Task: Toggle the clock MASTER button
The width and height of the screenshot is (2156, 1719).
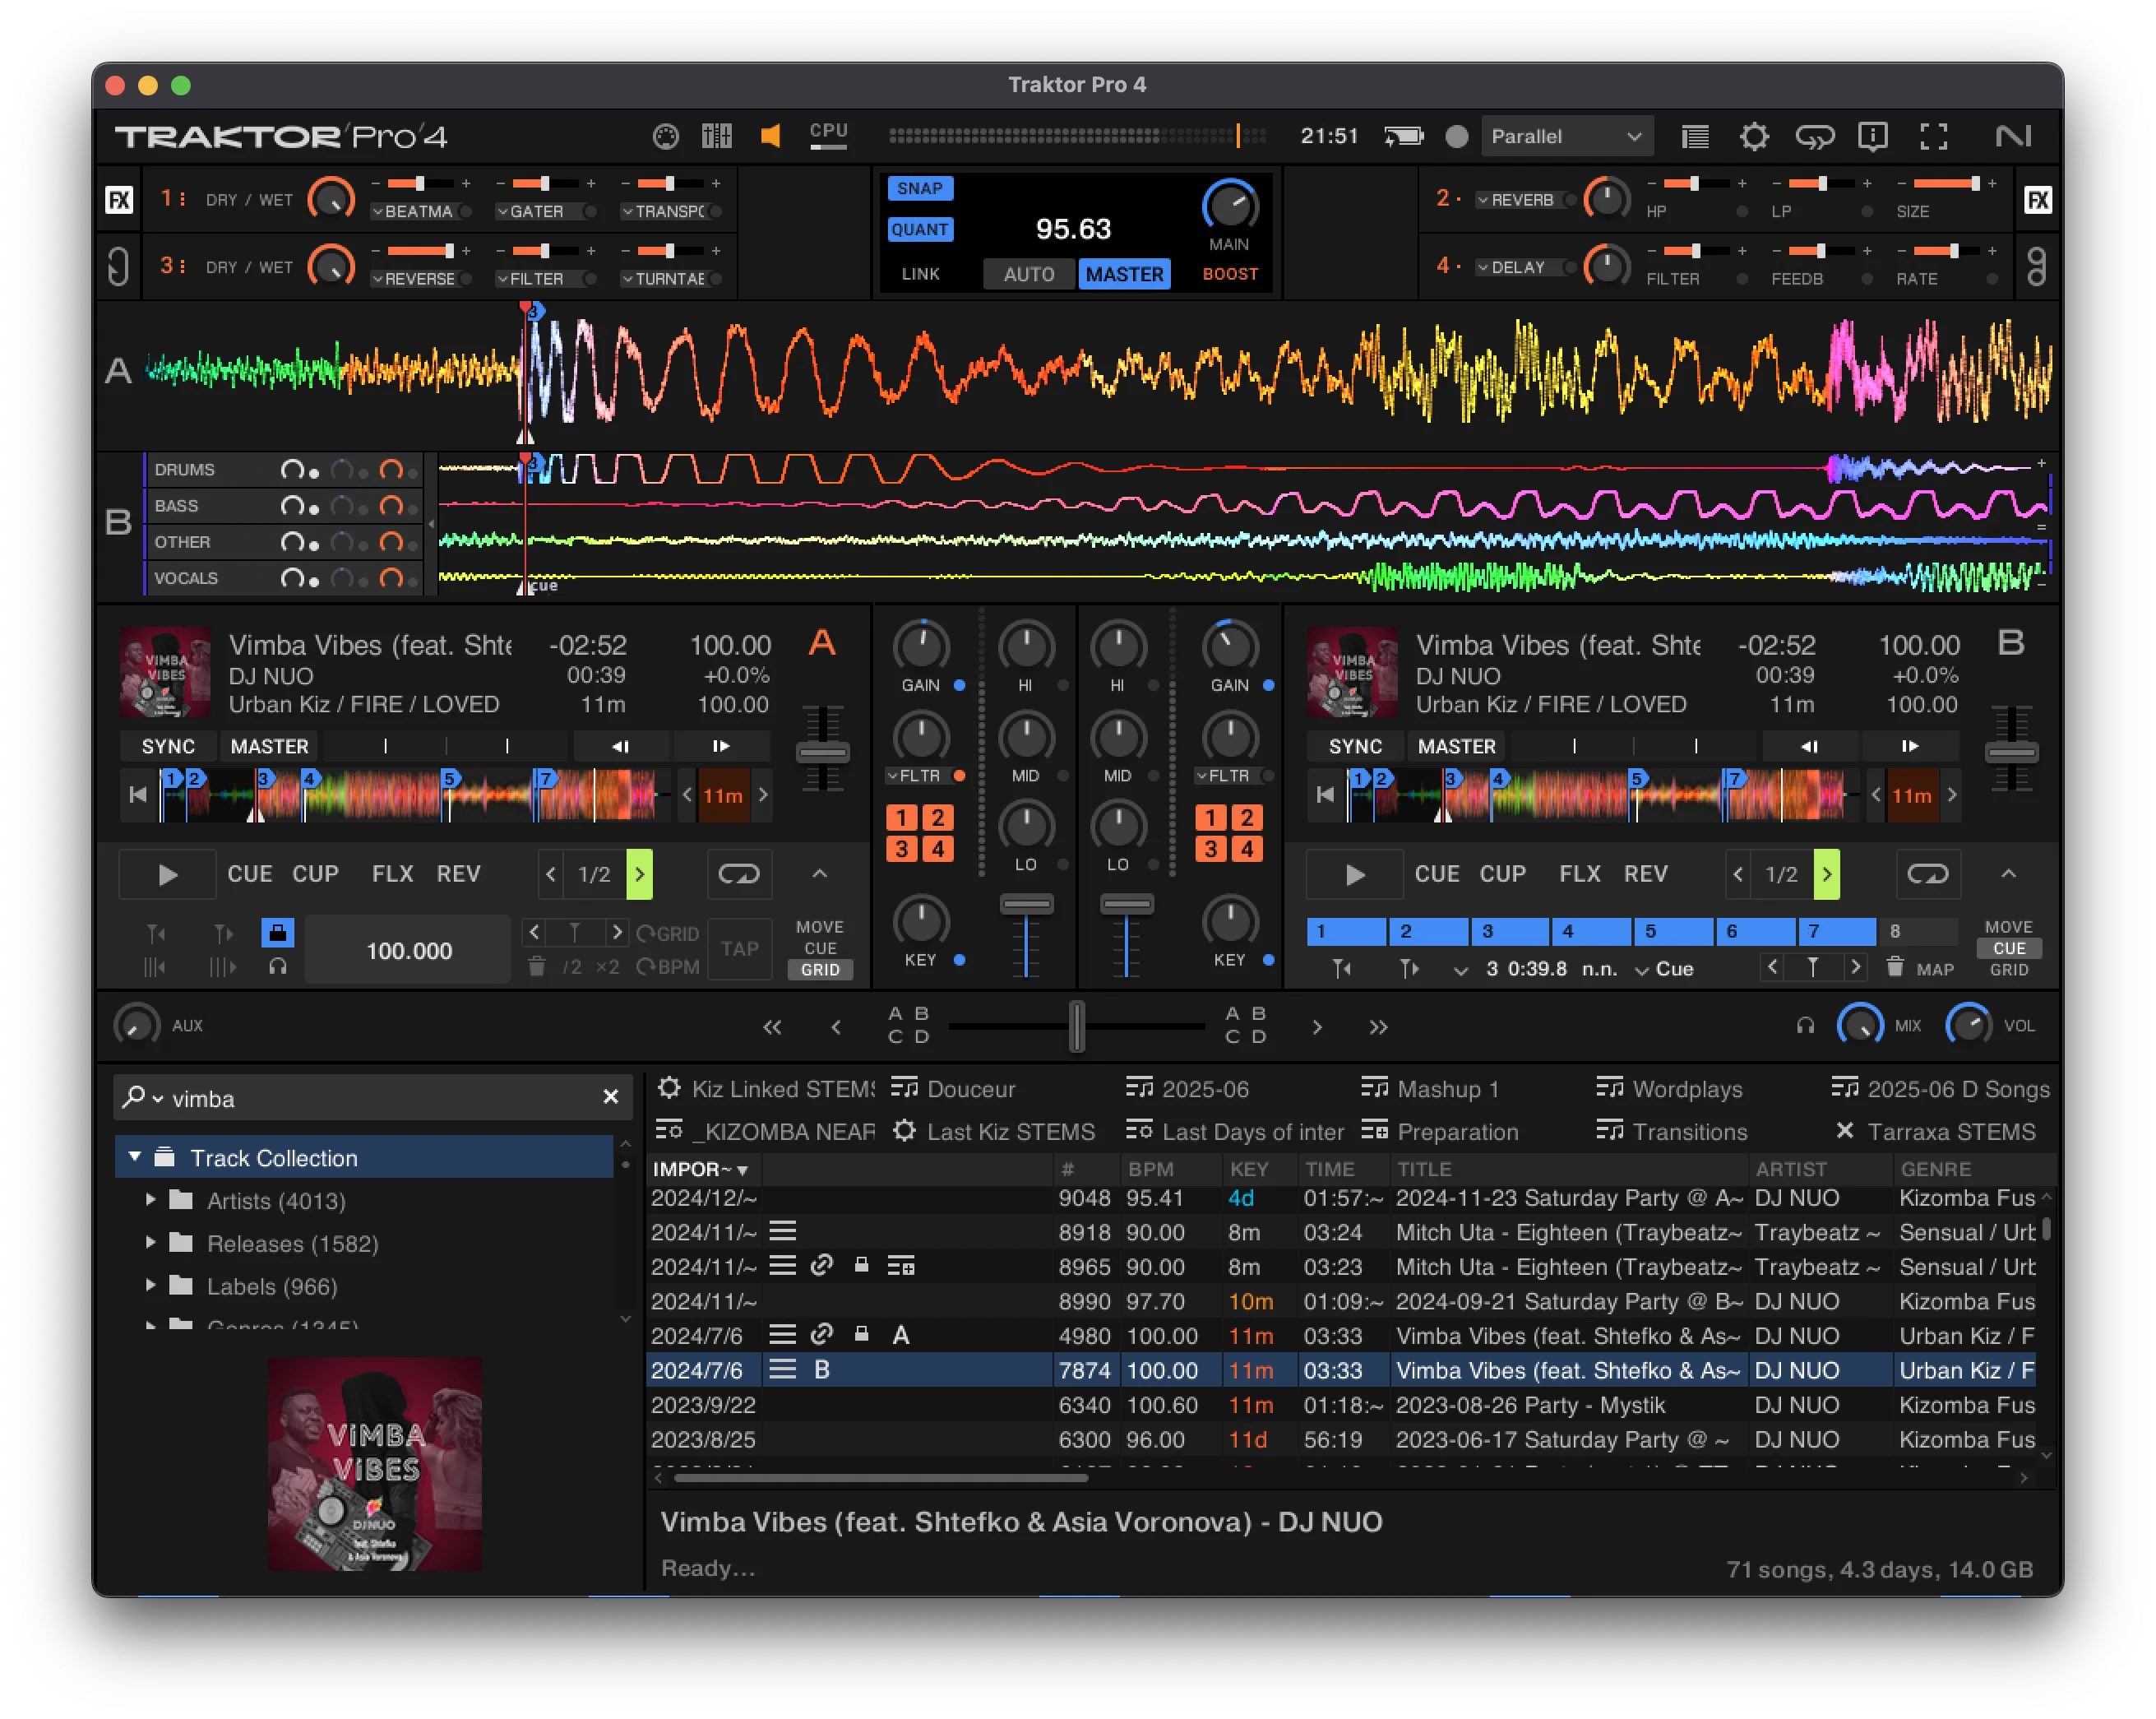Action: [x=1124, y=274]
